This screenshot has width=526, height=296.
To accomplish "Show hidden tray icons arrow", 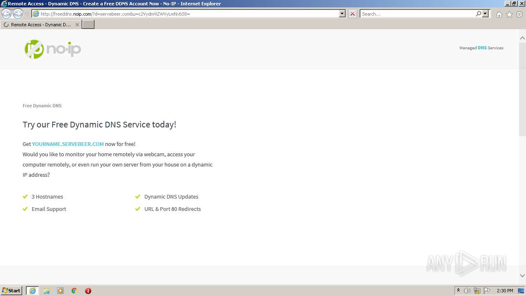I will pyautogui.click(x=458, y=291).
